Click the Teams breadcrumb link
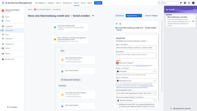This screenshot has height=111, width=197. [x=30, y=9]
